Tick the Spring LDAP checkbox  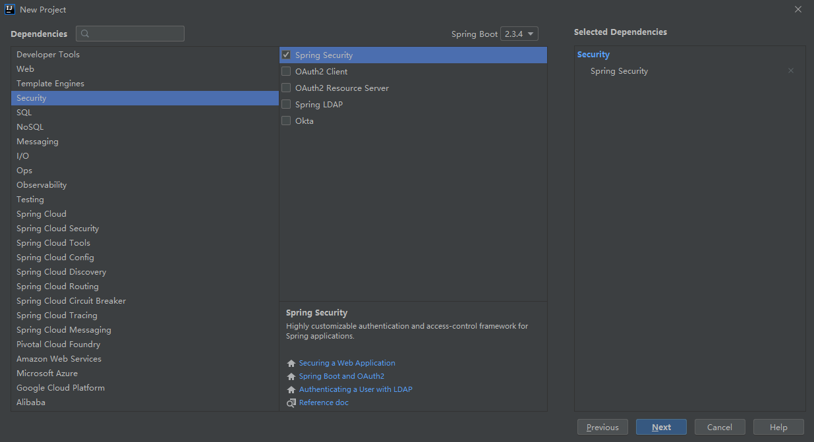286,105
